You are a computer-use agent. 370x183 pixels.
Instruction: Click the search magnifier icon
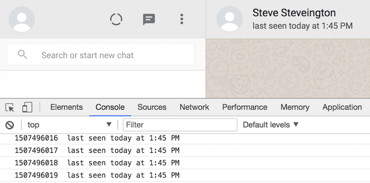click(x=22, y=55)
